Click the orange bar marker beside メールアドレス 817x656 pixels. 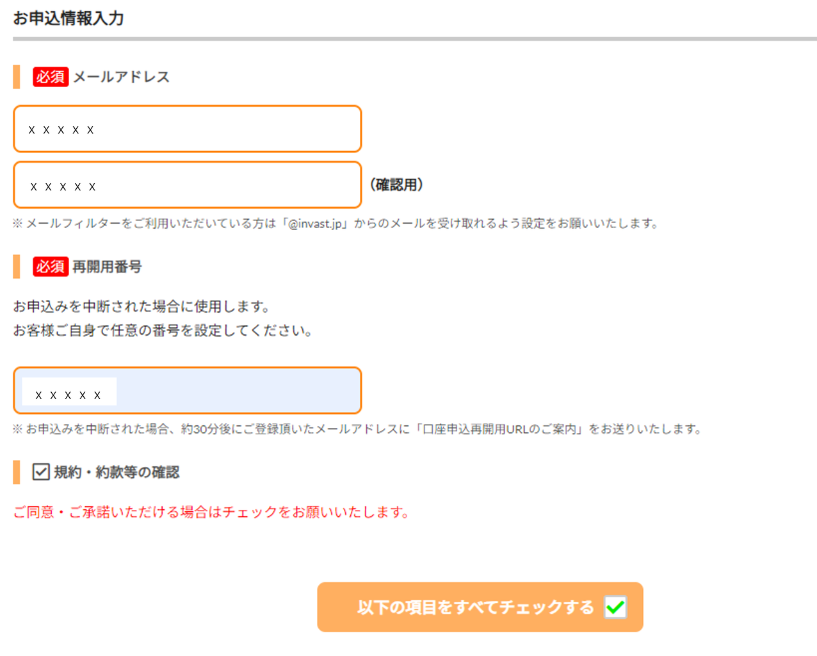coord(17,77)
